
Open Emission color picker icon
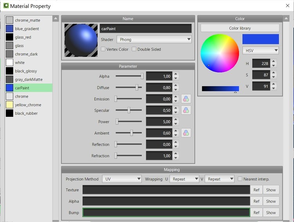[186, 99]
